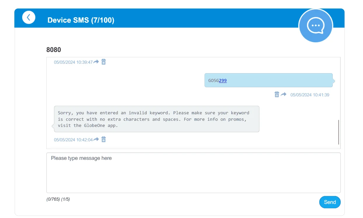Screen dimensions: 363x218
Task: Delete the sent GO5G299 message
Action: click(277, 94)
